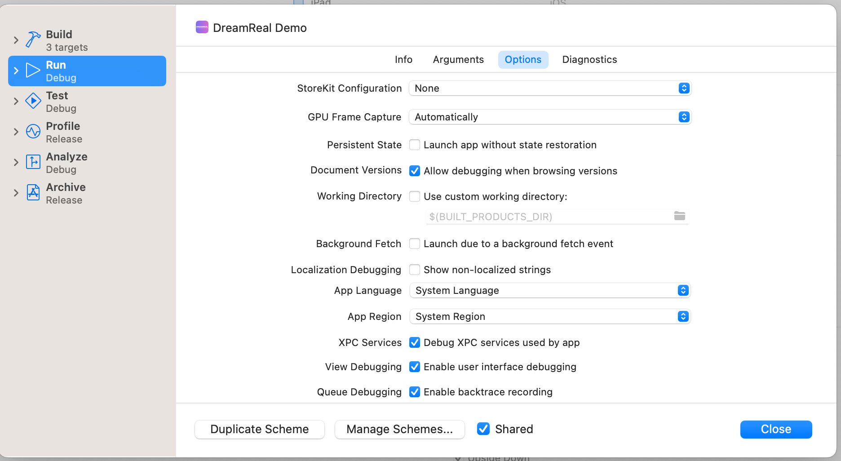The image size is (841, 461).
Task: Click the folder icon for working directory
Action: [679, 216]
